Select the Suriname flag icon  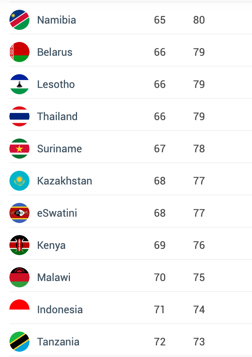point(19,149)
